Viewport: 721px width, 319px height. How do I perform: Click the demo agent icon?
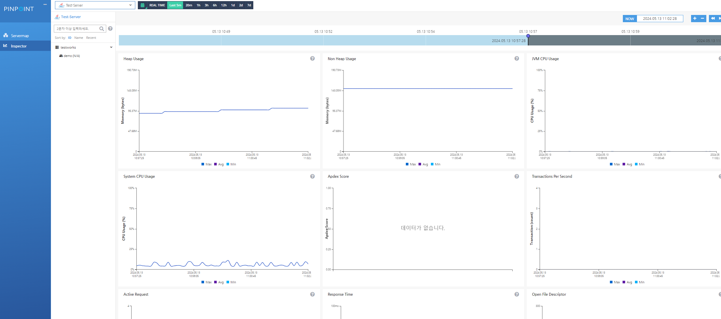[x=61, y=56]
